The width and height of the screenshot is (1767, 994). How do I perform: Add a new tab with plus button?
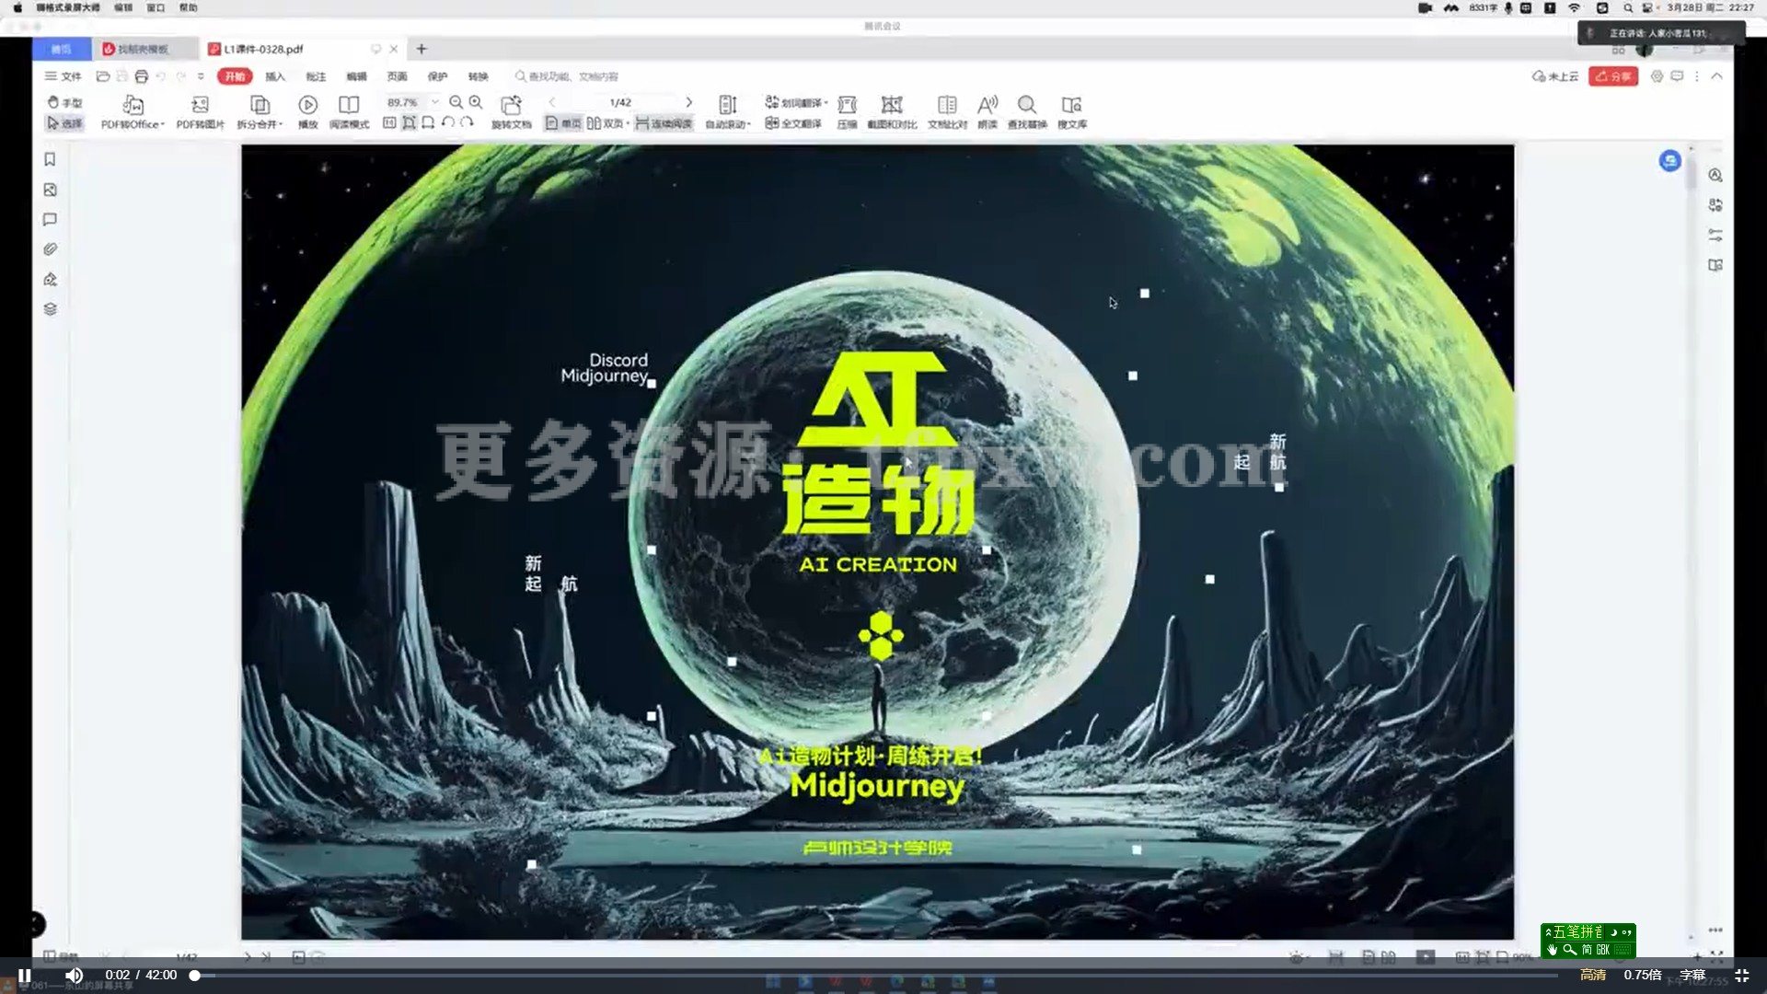click(x=422, y=49)
